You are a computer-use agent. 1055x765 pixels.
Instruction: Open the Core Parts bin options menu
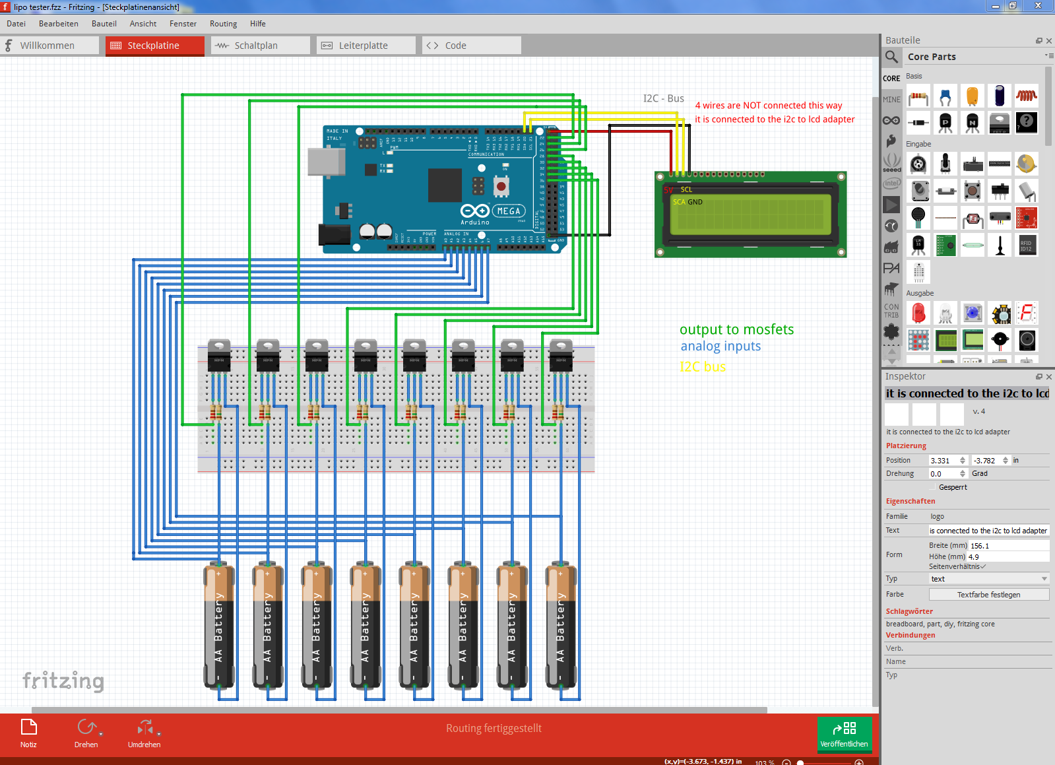click(1048, 55)
